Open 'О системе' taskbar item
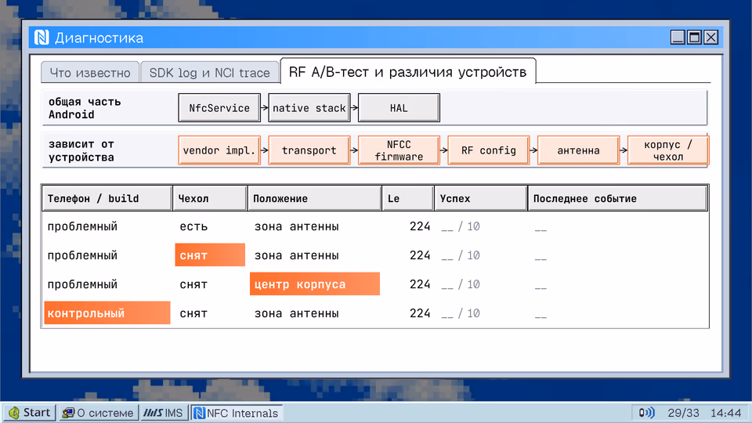Viewport: 752px width, 423px height. pyautogui.click(x=99, y=413)
